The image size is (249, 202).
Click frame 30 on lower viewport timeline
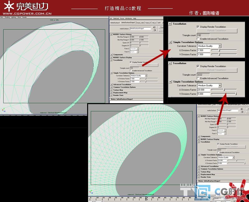pyautogui.click(x=122, y=198)
